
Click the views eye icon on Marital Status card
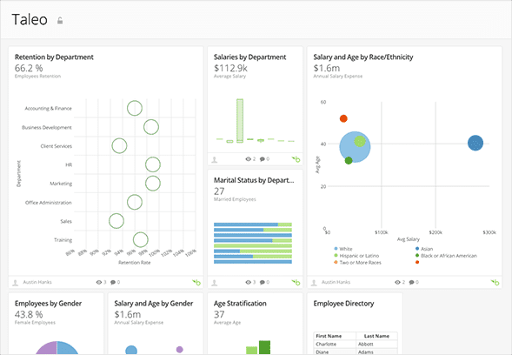coord(248,282)
